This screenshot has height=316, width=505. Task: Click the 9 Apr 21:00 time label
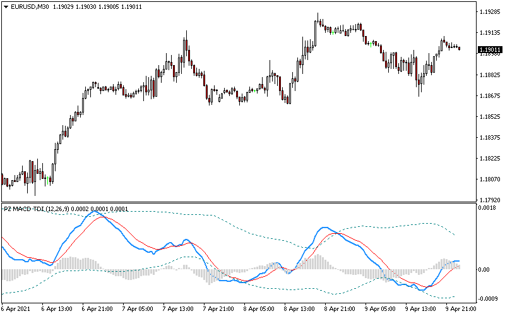(x=461, y=310)
